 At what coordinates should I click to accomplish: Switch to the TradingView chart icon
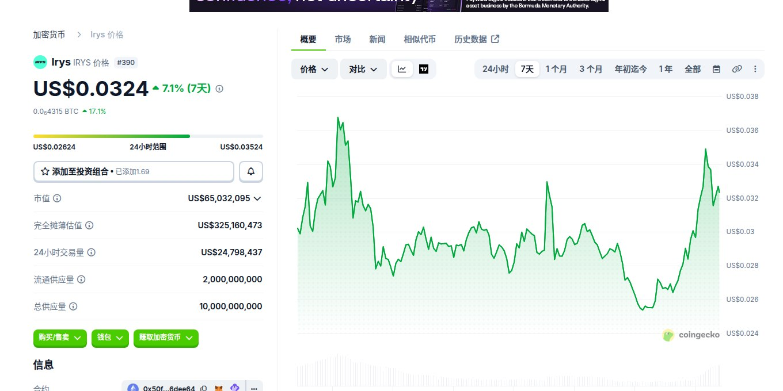(x=424, y=69)
